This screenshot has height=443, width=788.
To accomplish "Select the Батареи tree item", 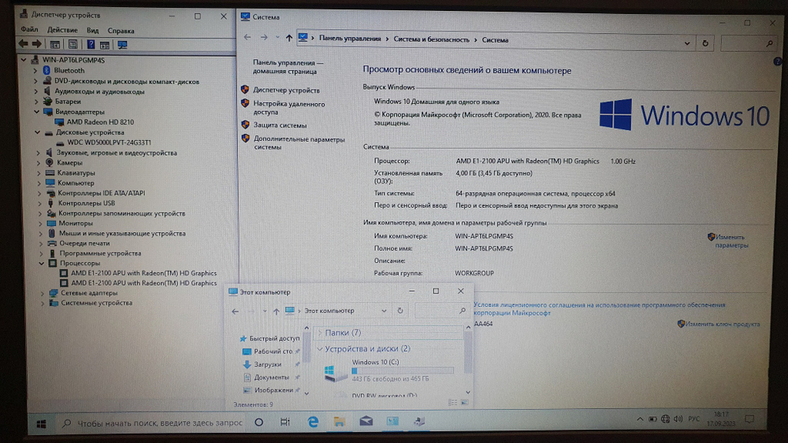I will 68,102.
